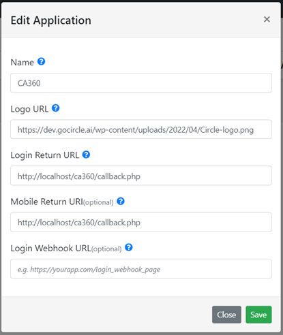Click the Edit Application dialog title
The width and height of the screenshot is (283, 335).
pos(51,20)
